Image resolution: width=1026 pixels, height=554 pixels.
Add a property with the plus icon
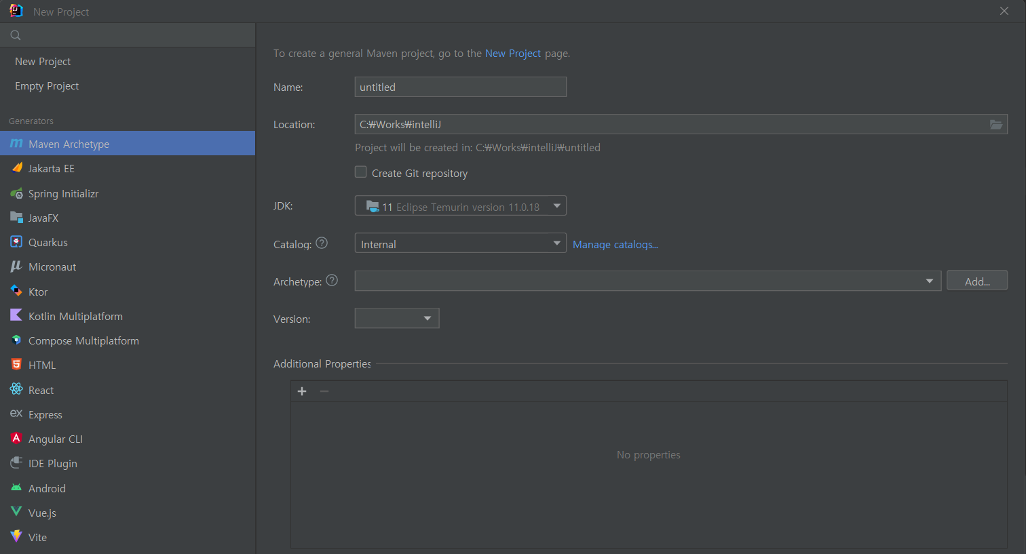[302, 391]
